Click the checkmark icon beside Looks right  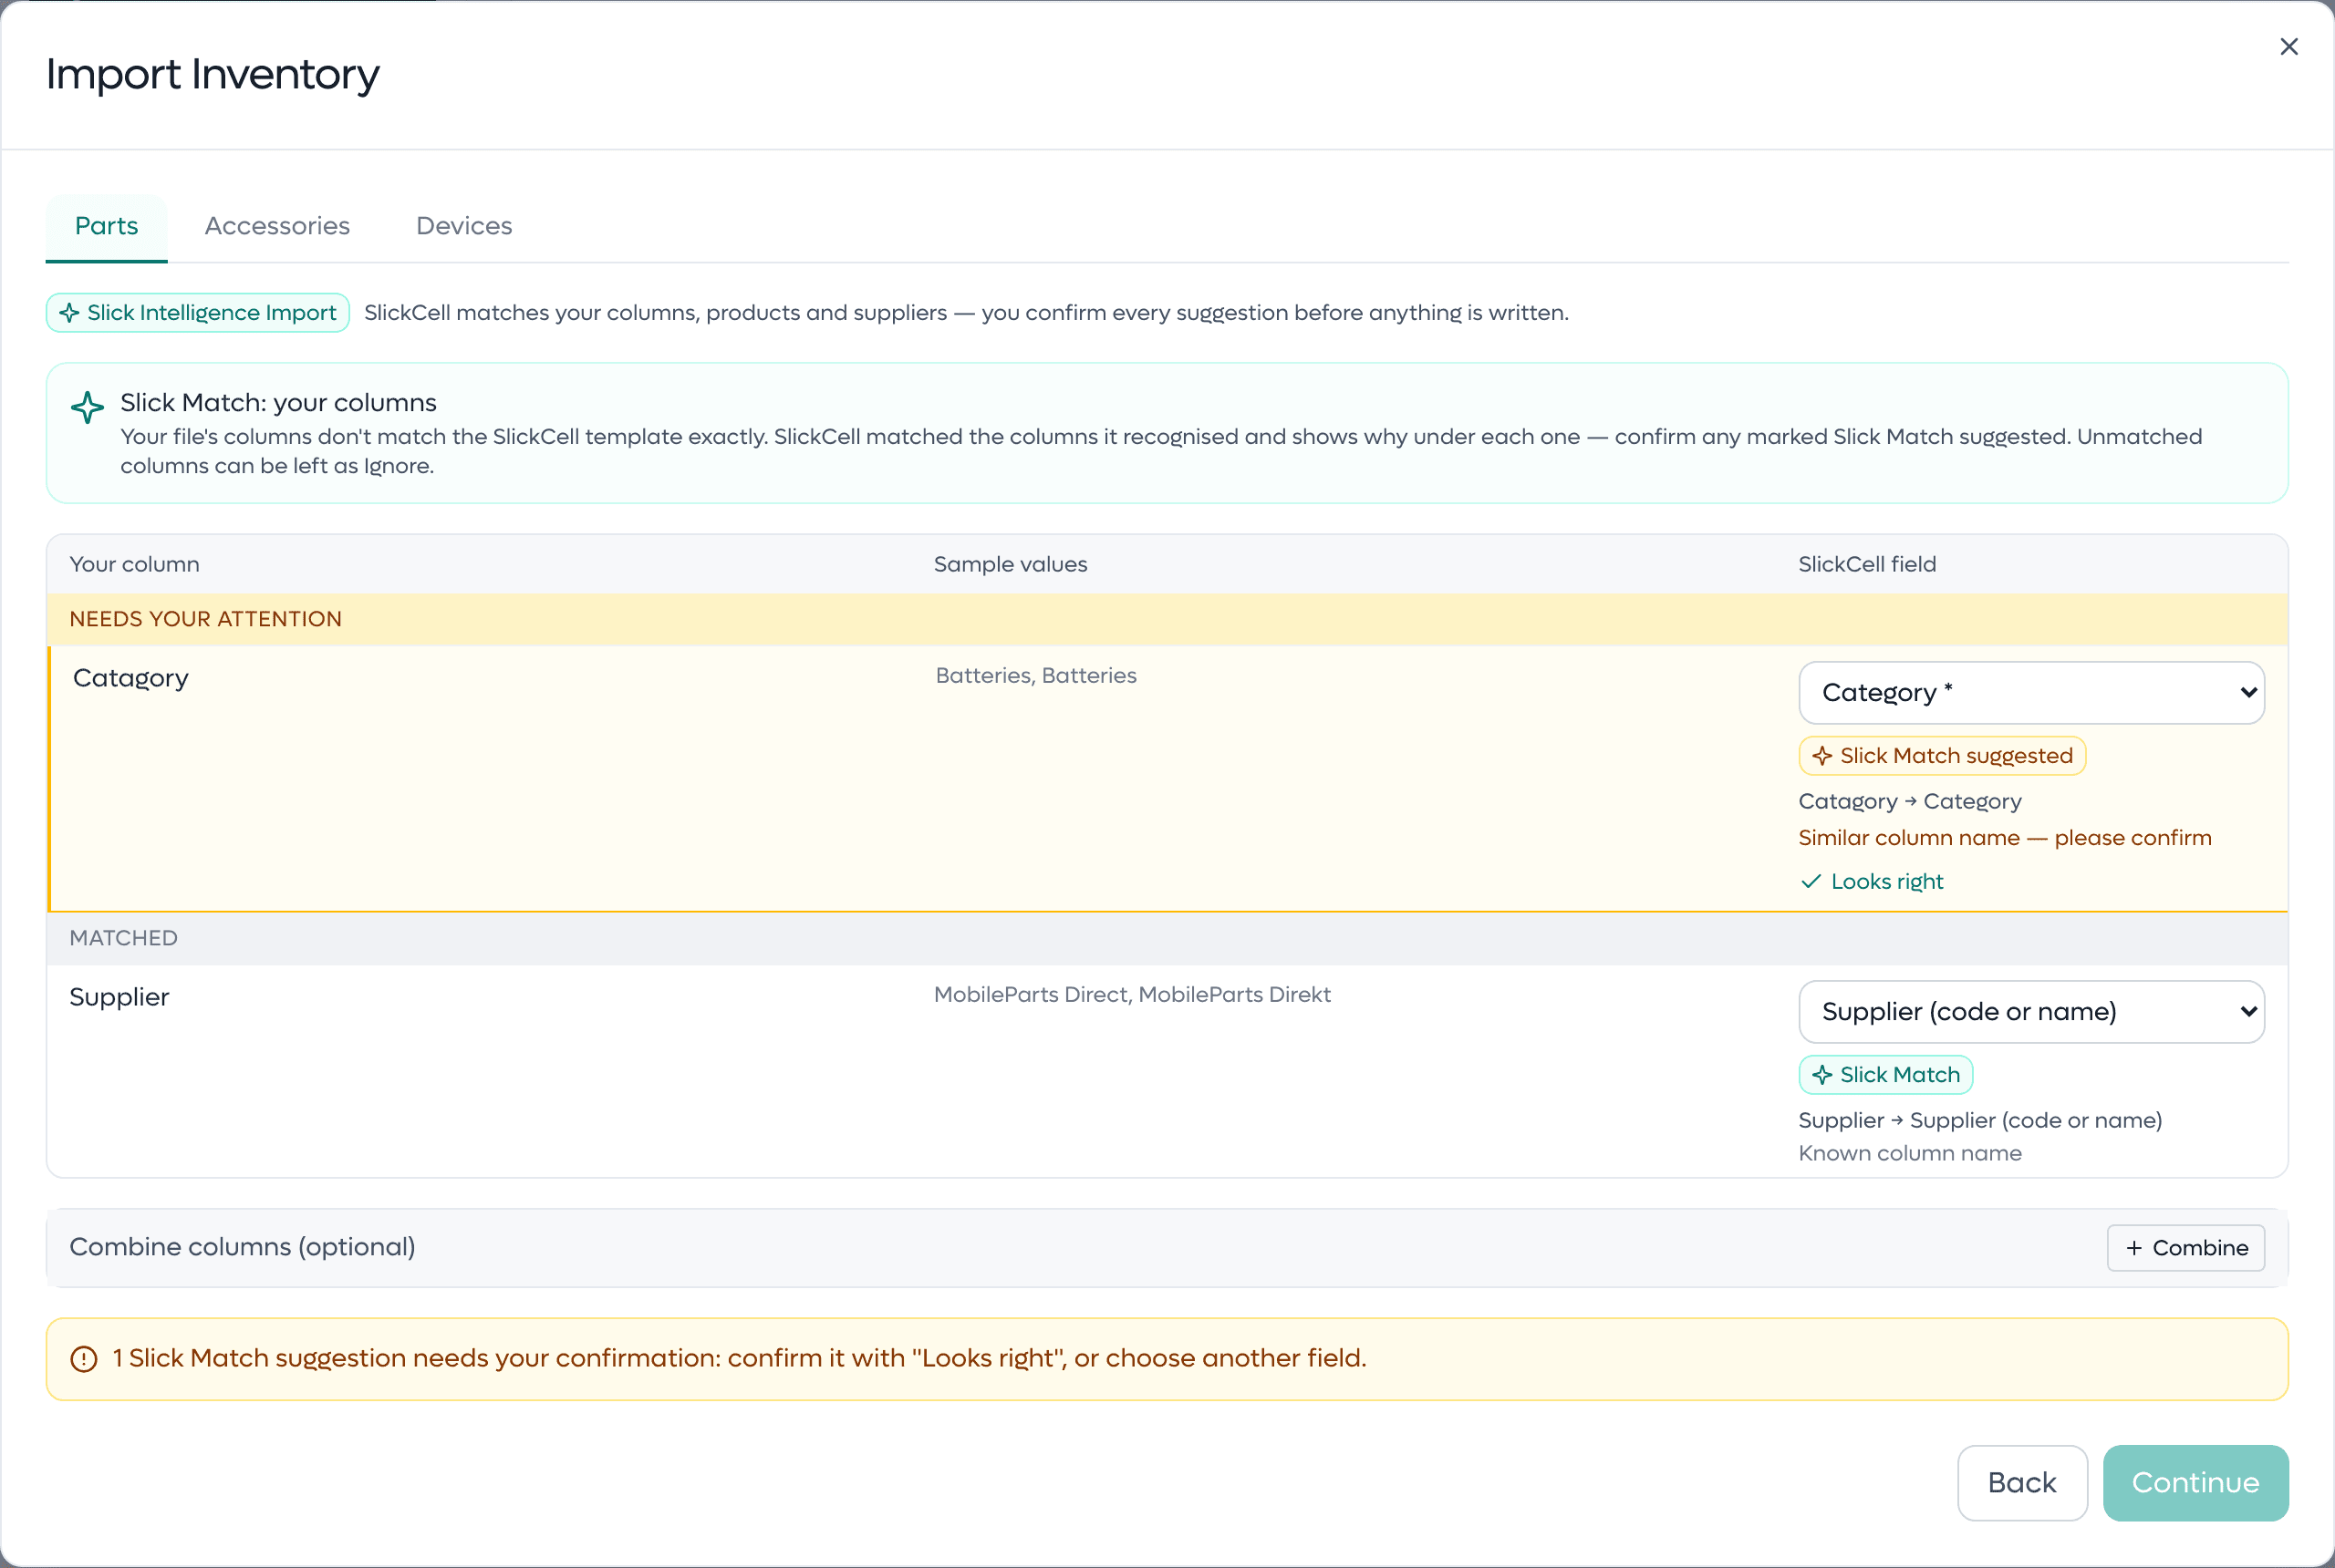pyautogui.click(x=1811, y=882)
